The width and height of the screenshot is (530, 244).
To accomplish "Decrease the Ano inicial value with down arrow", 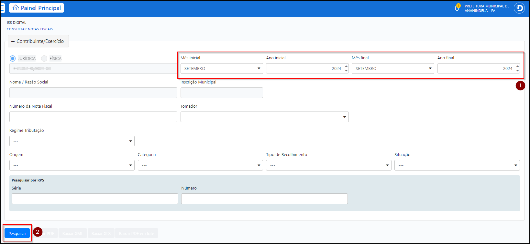I will pos(346,71).
